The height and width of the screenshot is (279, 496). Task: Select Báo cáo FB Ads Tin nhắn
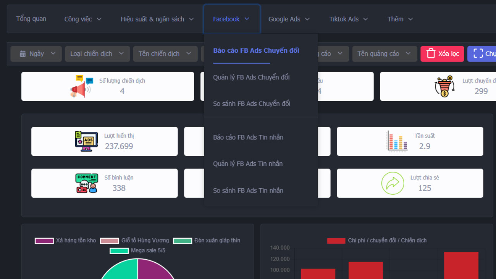(x=248, y=137)
